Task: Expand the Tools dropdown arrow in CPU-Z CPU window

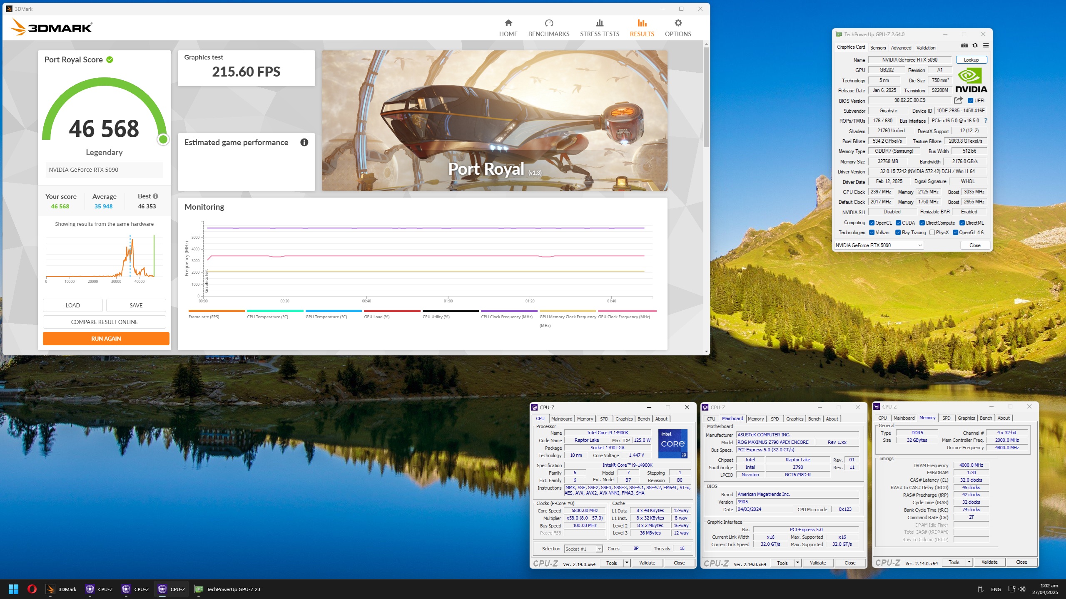Action: 627,563
